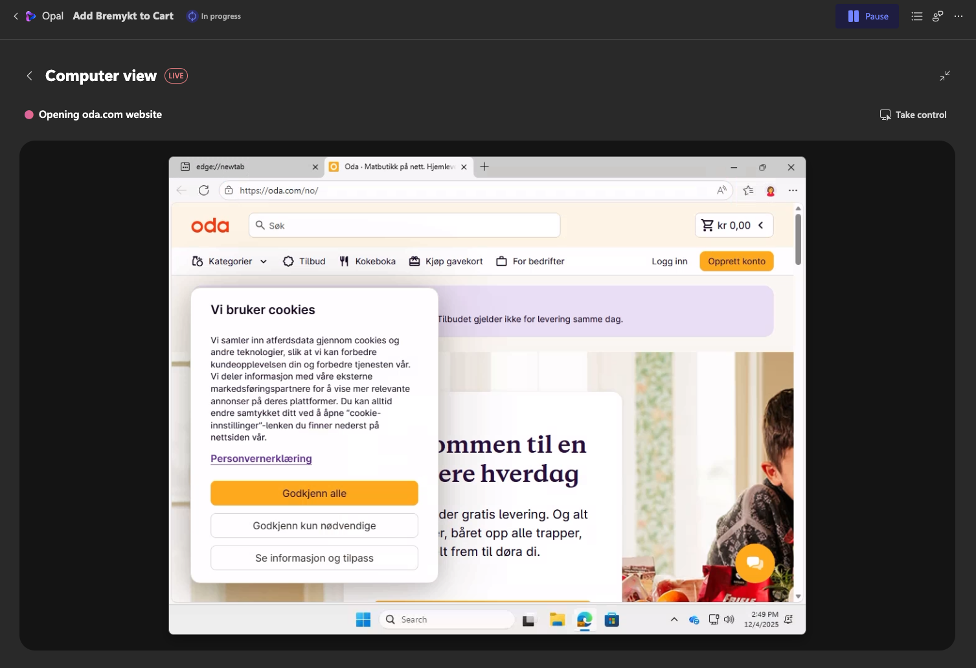Open the orange chat bubble widget

(755, 563)
